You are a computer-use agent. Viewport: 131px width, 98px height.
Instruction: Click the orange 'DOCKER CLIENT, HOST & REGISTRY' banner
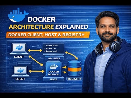(x=48, y=35)
